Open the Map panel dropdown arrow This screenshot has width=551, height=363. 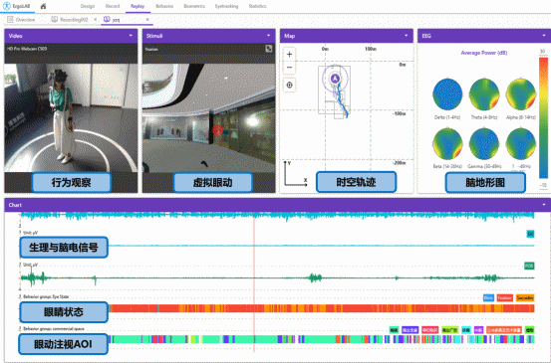click(407, 36)
